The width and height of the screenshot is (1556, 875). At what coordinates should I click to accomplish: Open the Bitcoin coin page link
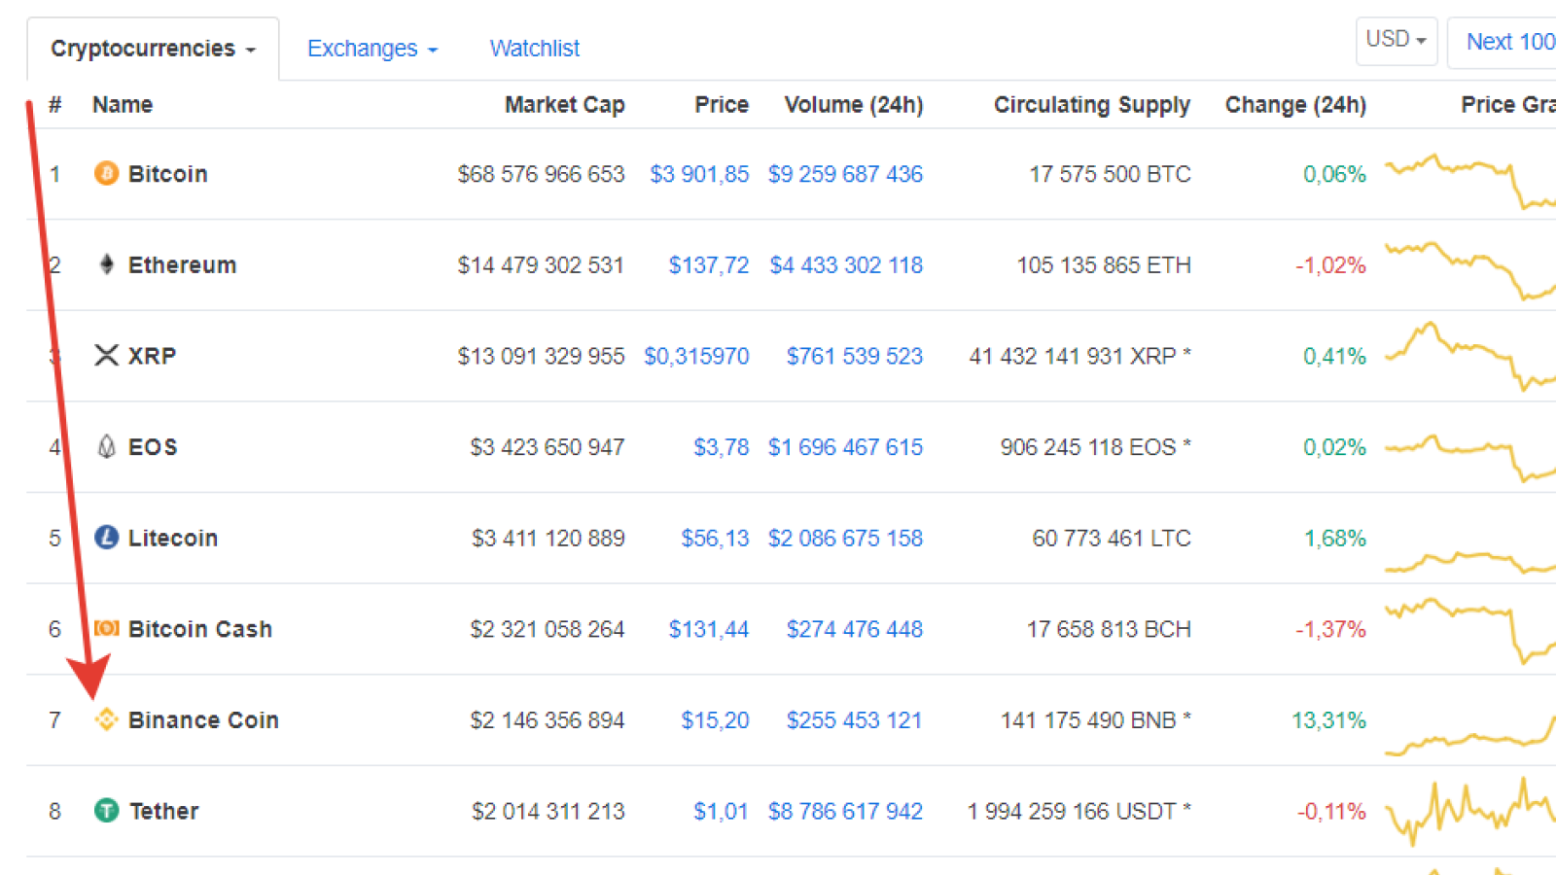point(168,174)
